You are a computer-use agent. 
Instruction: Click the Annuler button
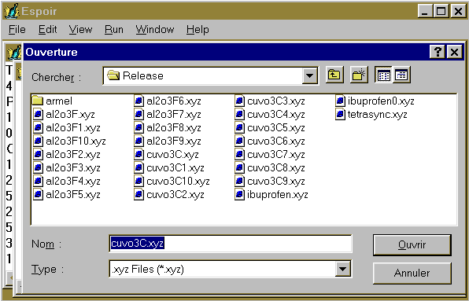pos(412,273)
